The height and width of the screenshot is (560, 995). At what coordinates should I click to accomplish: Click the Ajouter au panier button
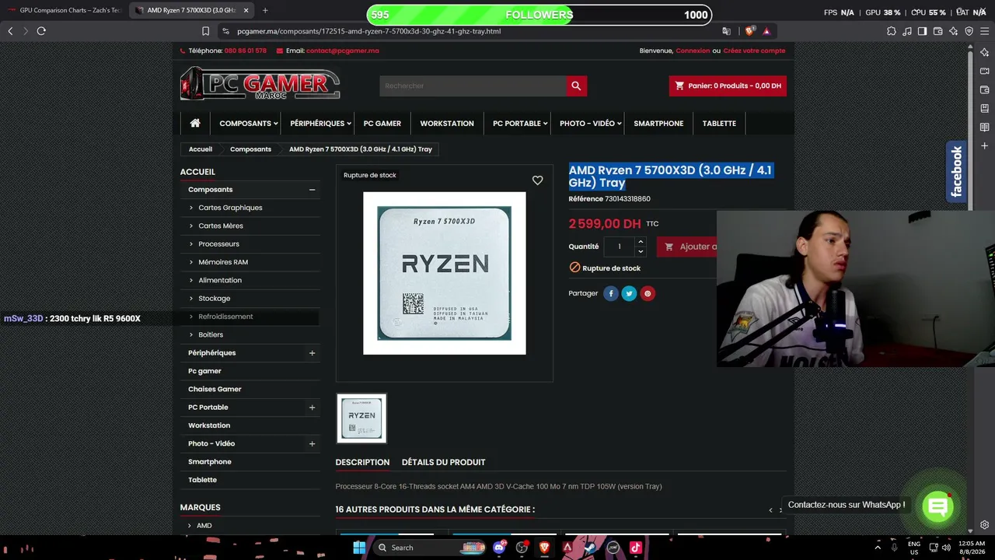pos(687,247)
